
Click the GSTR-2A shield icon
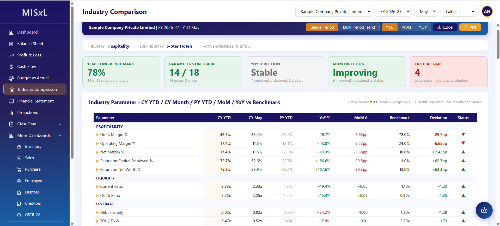19,215
